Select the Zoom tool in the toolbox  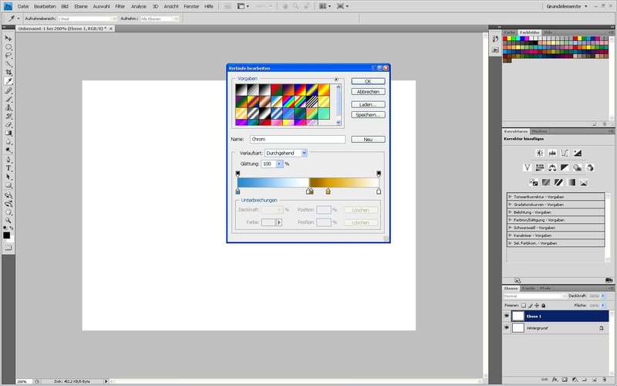(8, 220)
